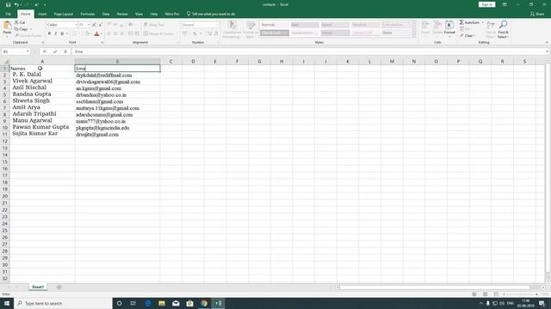Toggle bold formatting
The width and height of the screenshot is (551, 309).
[49, 33]
